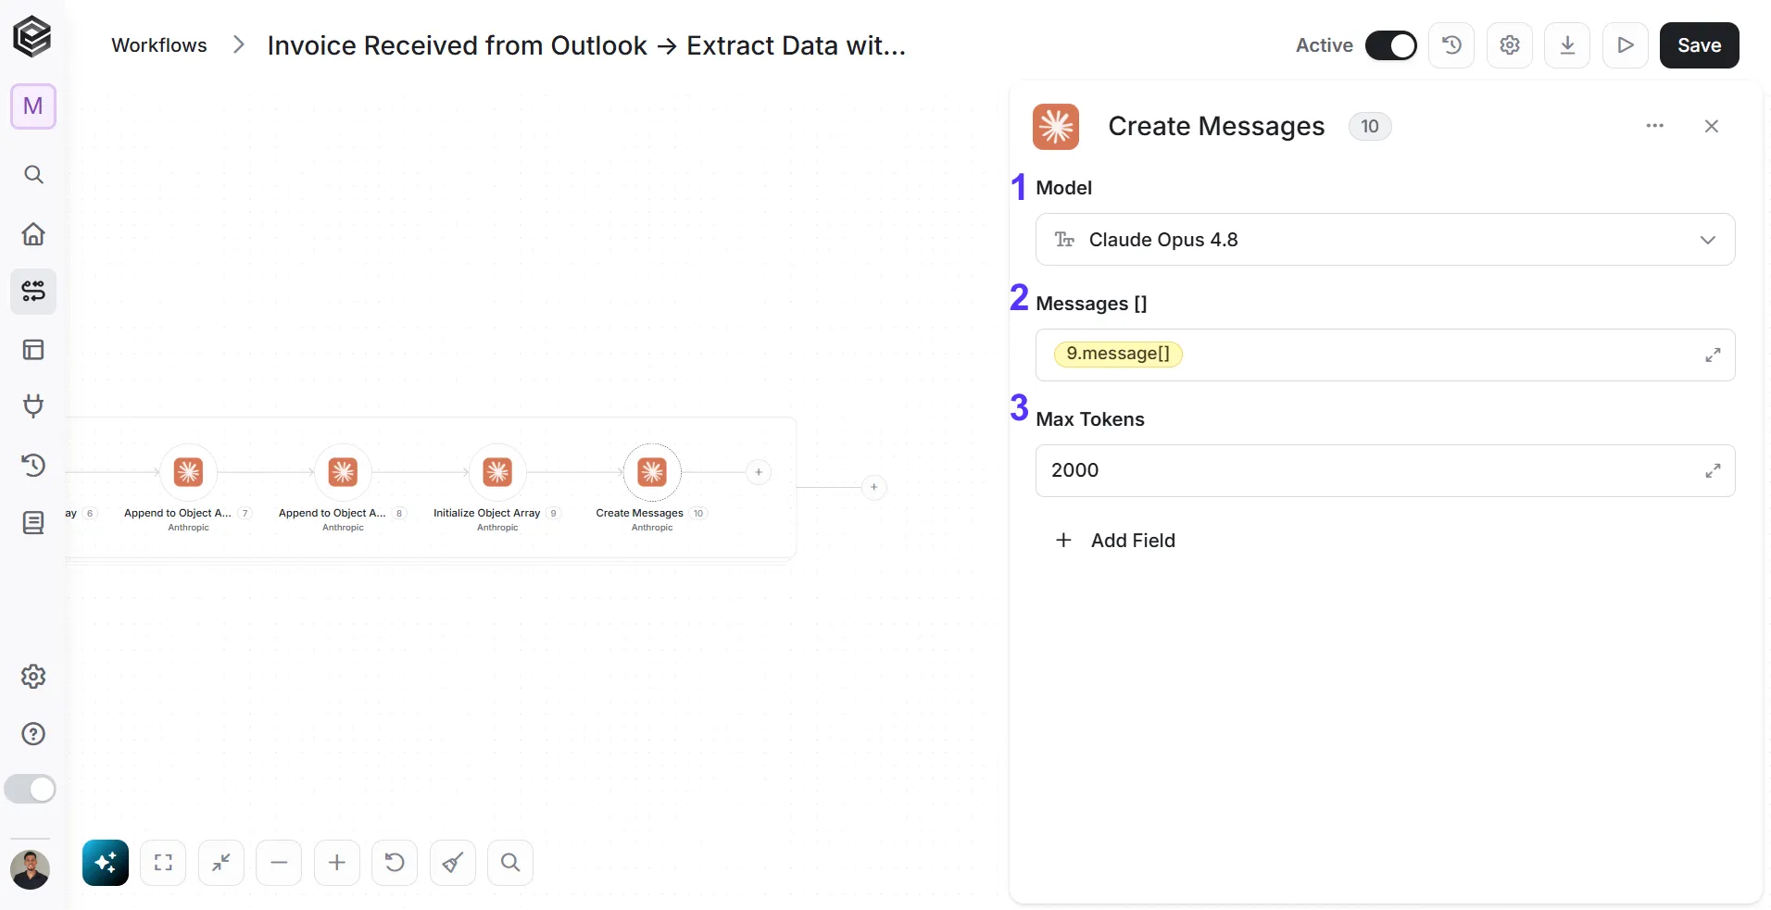Open the Model dropdown Claude Opus 4.8
The image size is (1771, 910).
click(x=1385, y=240)
